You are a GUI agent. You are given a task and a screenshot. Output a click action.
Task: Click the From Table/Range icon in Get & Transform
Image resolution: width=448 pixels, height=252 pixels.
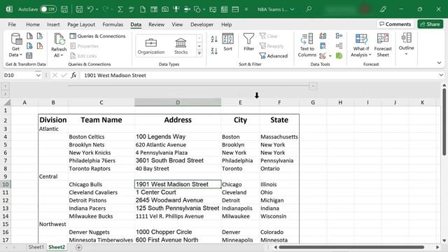[29, 55]
